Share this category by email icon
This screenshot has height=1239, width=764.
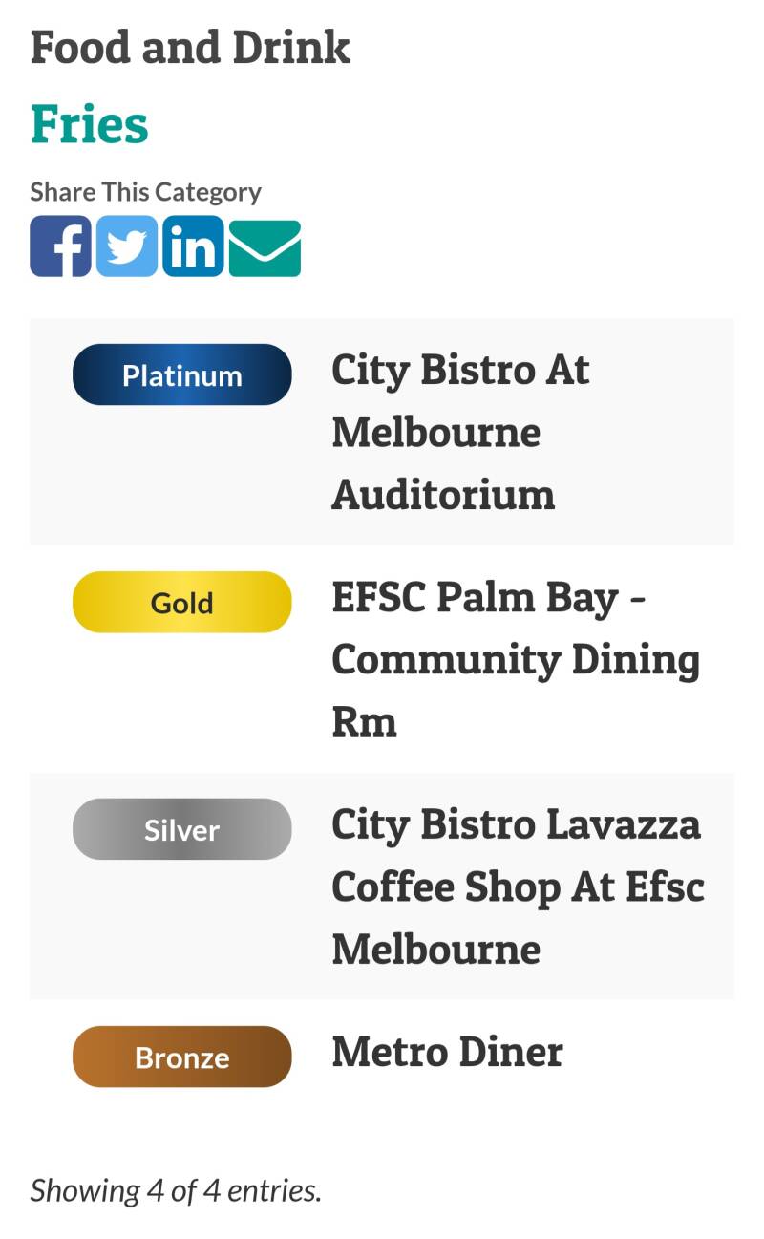pos(265,248)
